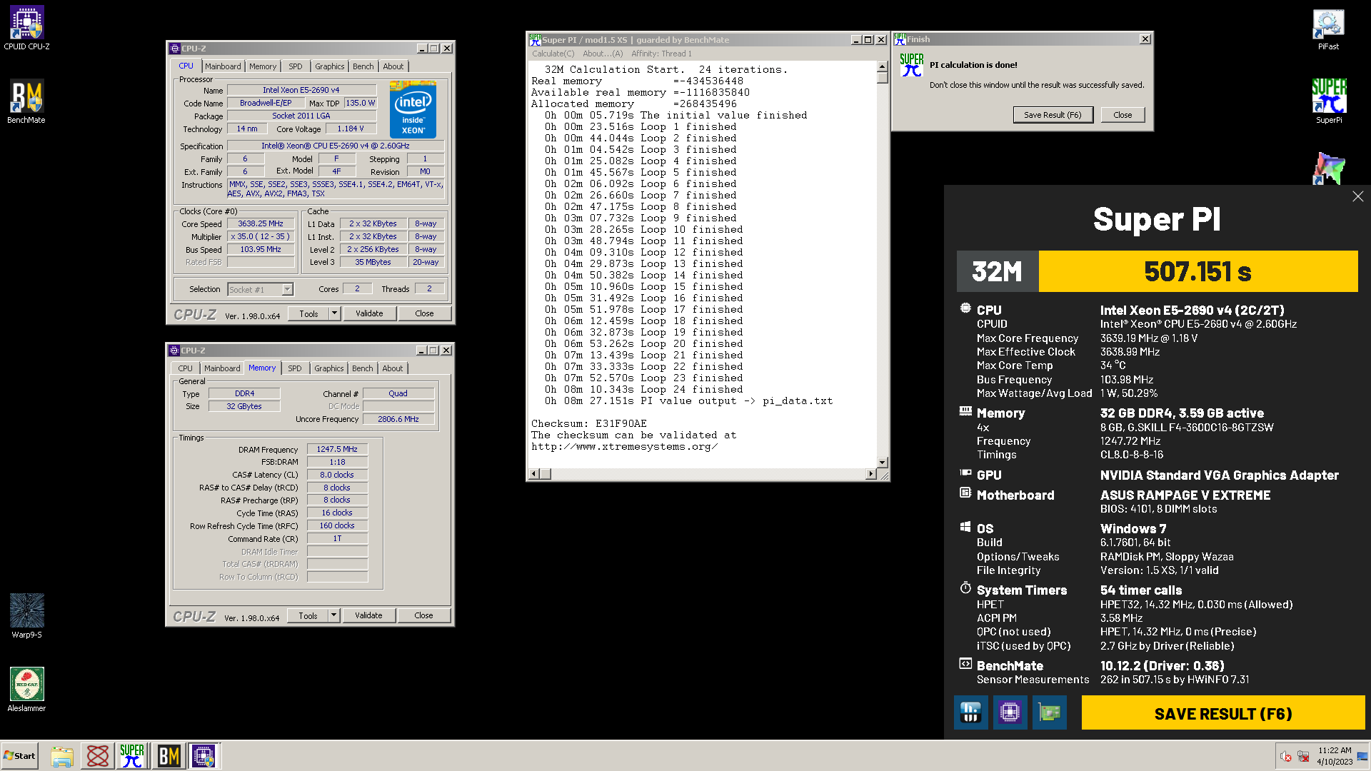Select the Mainboard tab in the top CPU-Z window
The image size is (1371, 771).
(x=223, y=66)
